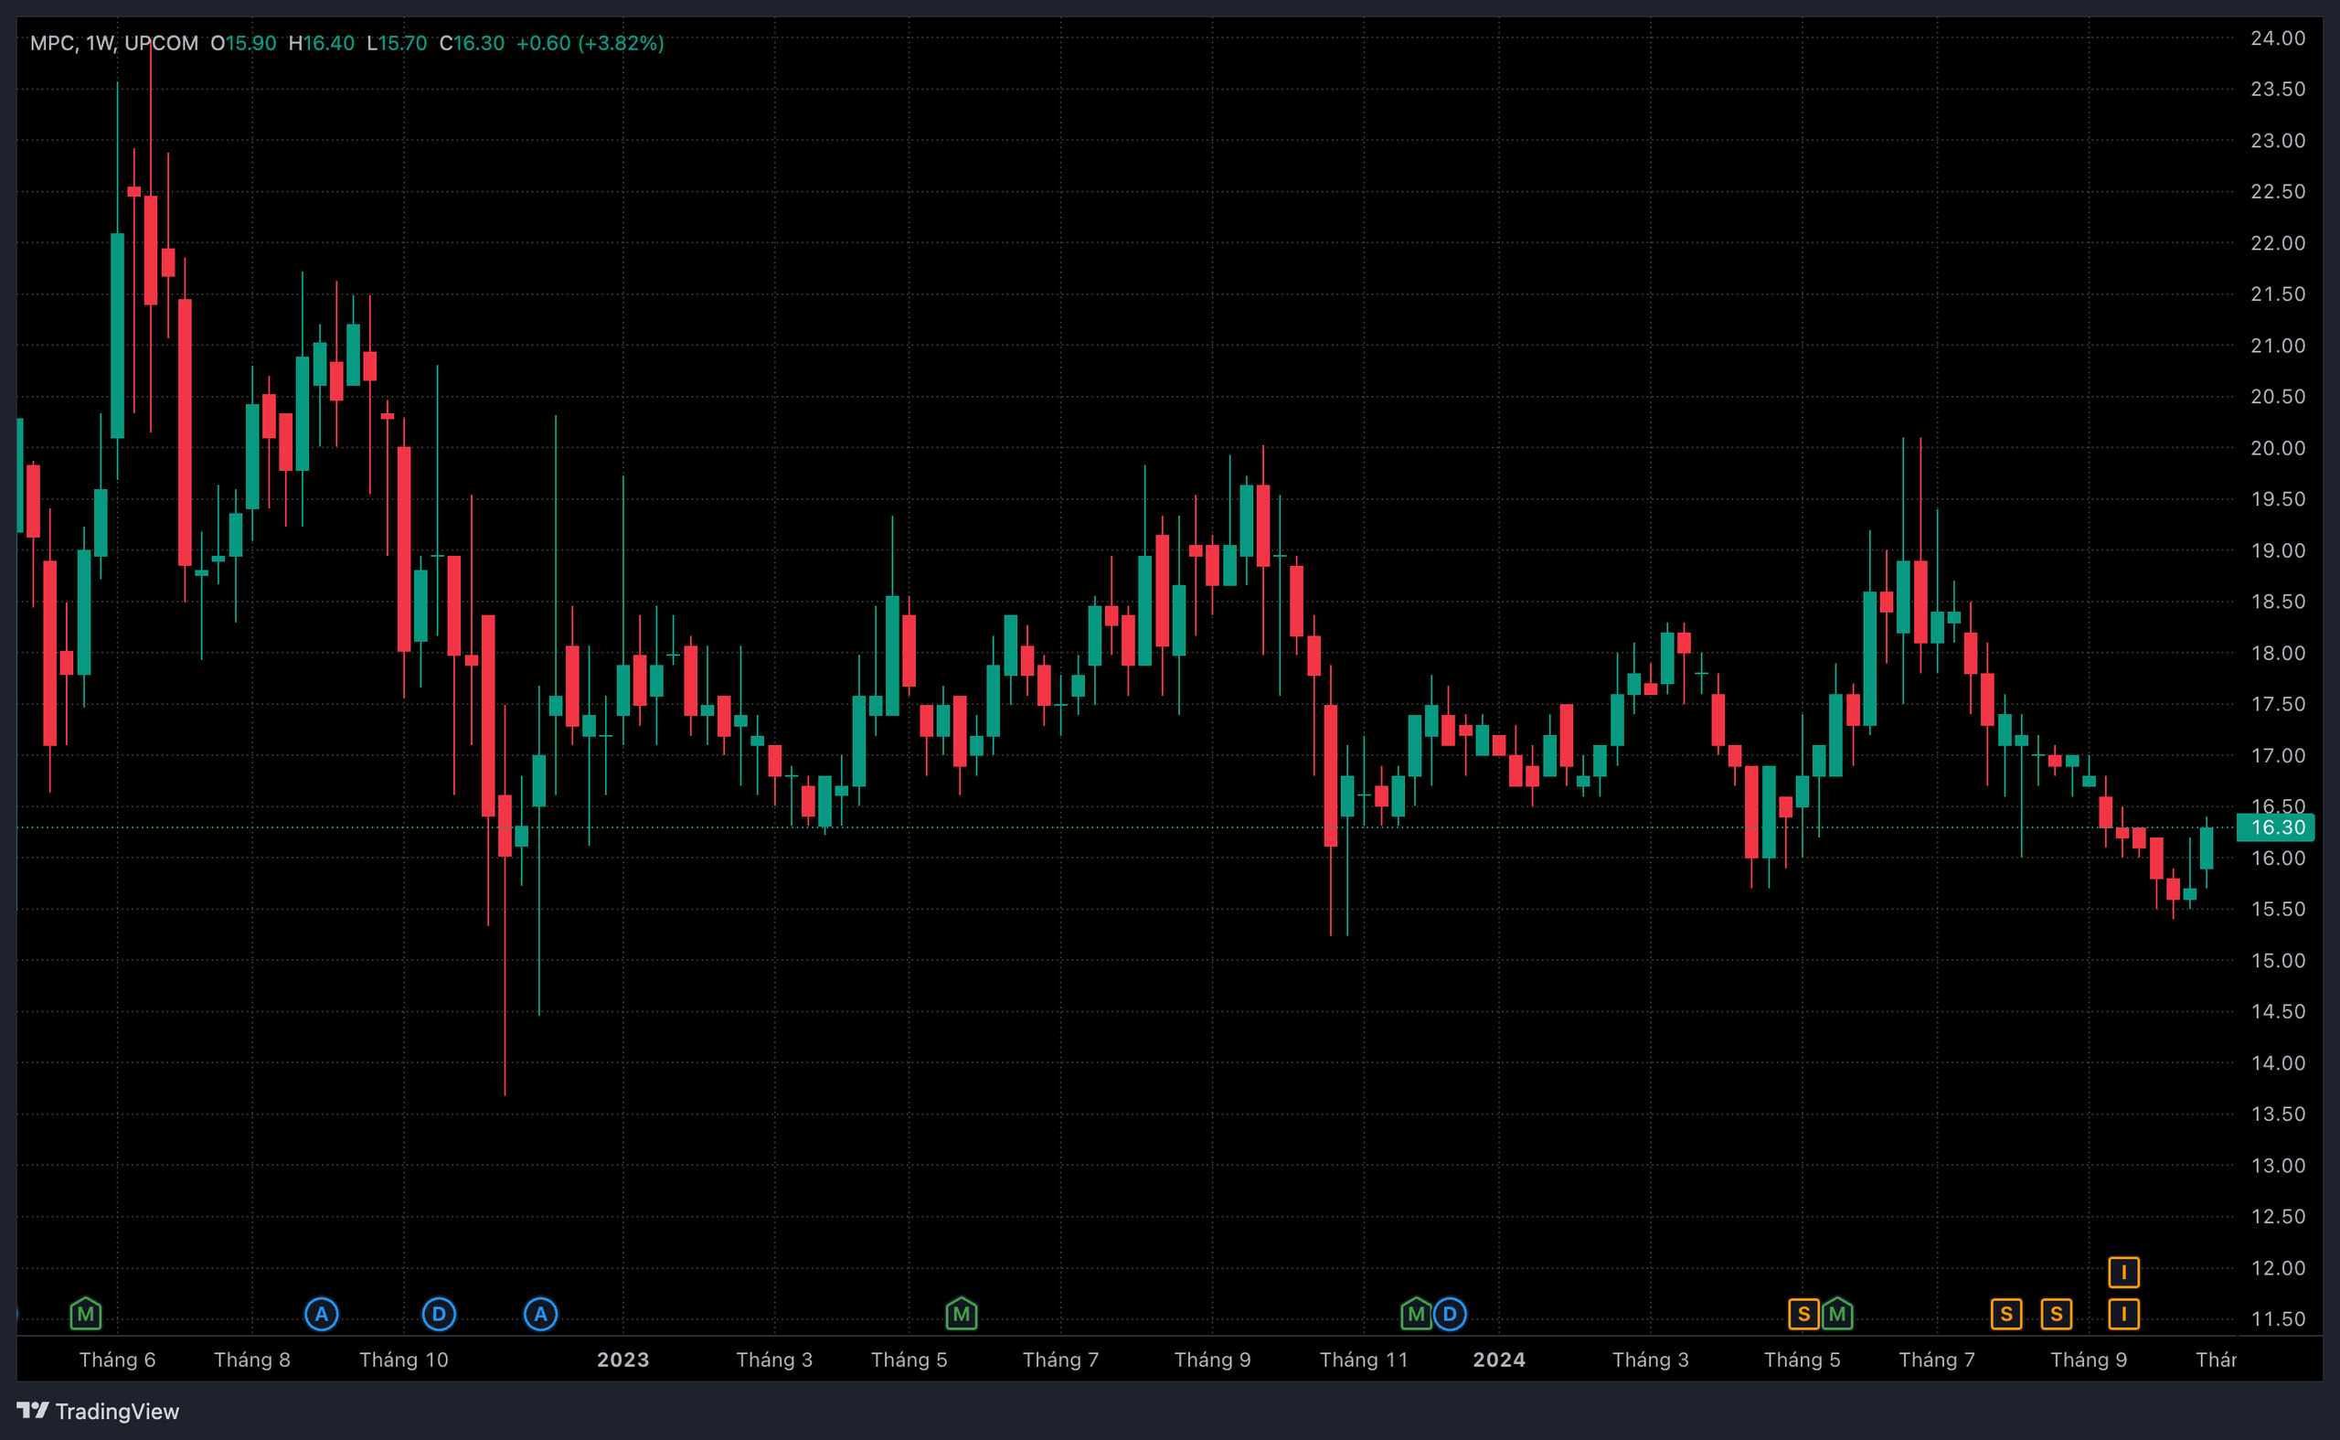Click the current price label 16.30
Image resolution: width=2340 pixels, height=1440 pixels.
click(2276, 827)
